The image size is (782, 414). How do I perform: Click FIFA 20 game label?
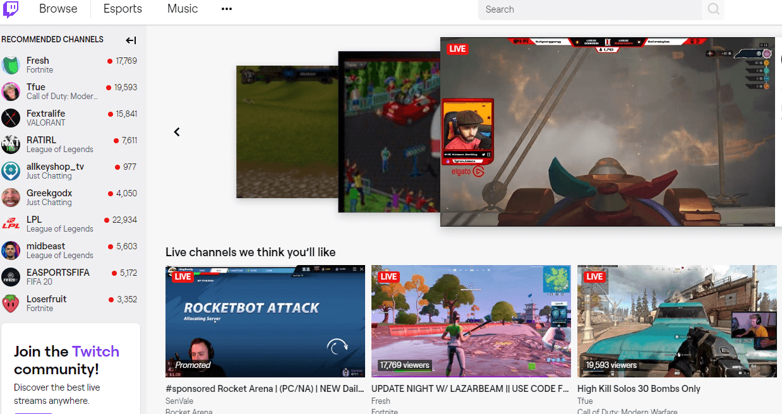pyautogui.click(x=39, y=282)
